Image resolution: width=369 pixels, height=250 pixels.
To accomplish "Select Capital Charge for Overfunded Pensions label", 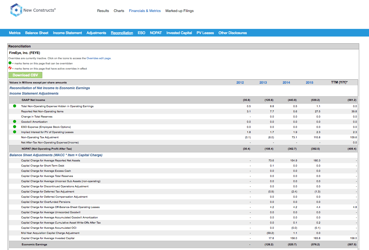I will coord(46,202).
